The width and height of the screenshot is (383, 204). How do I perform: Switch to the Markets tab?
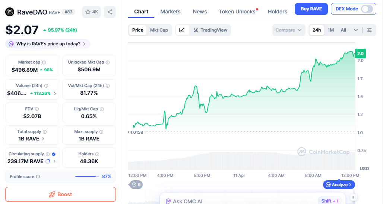(x=171, y=12)
